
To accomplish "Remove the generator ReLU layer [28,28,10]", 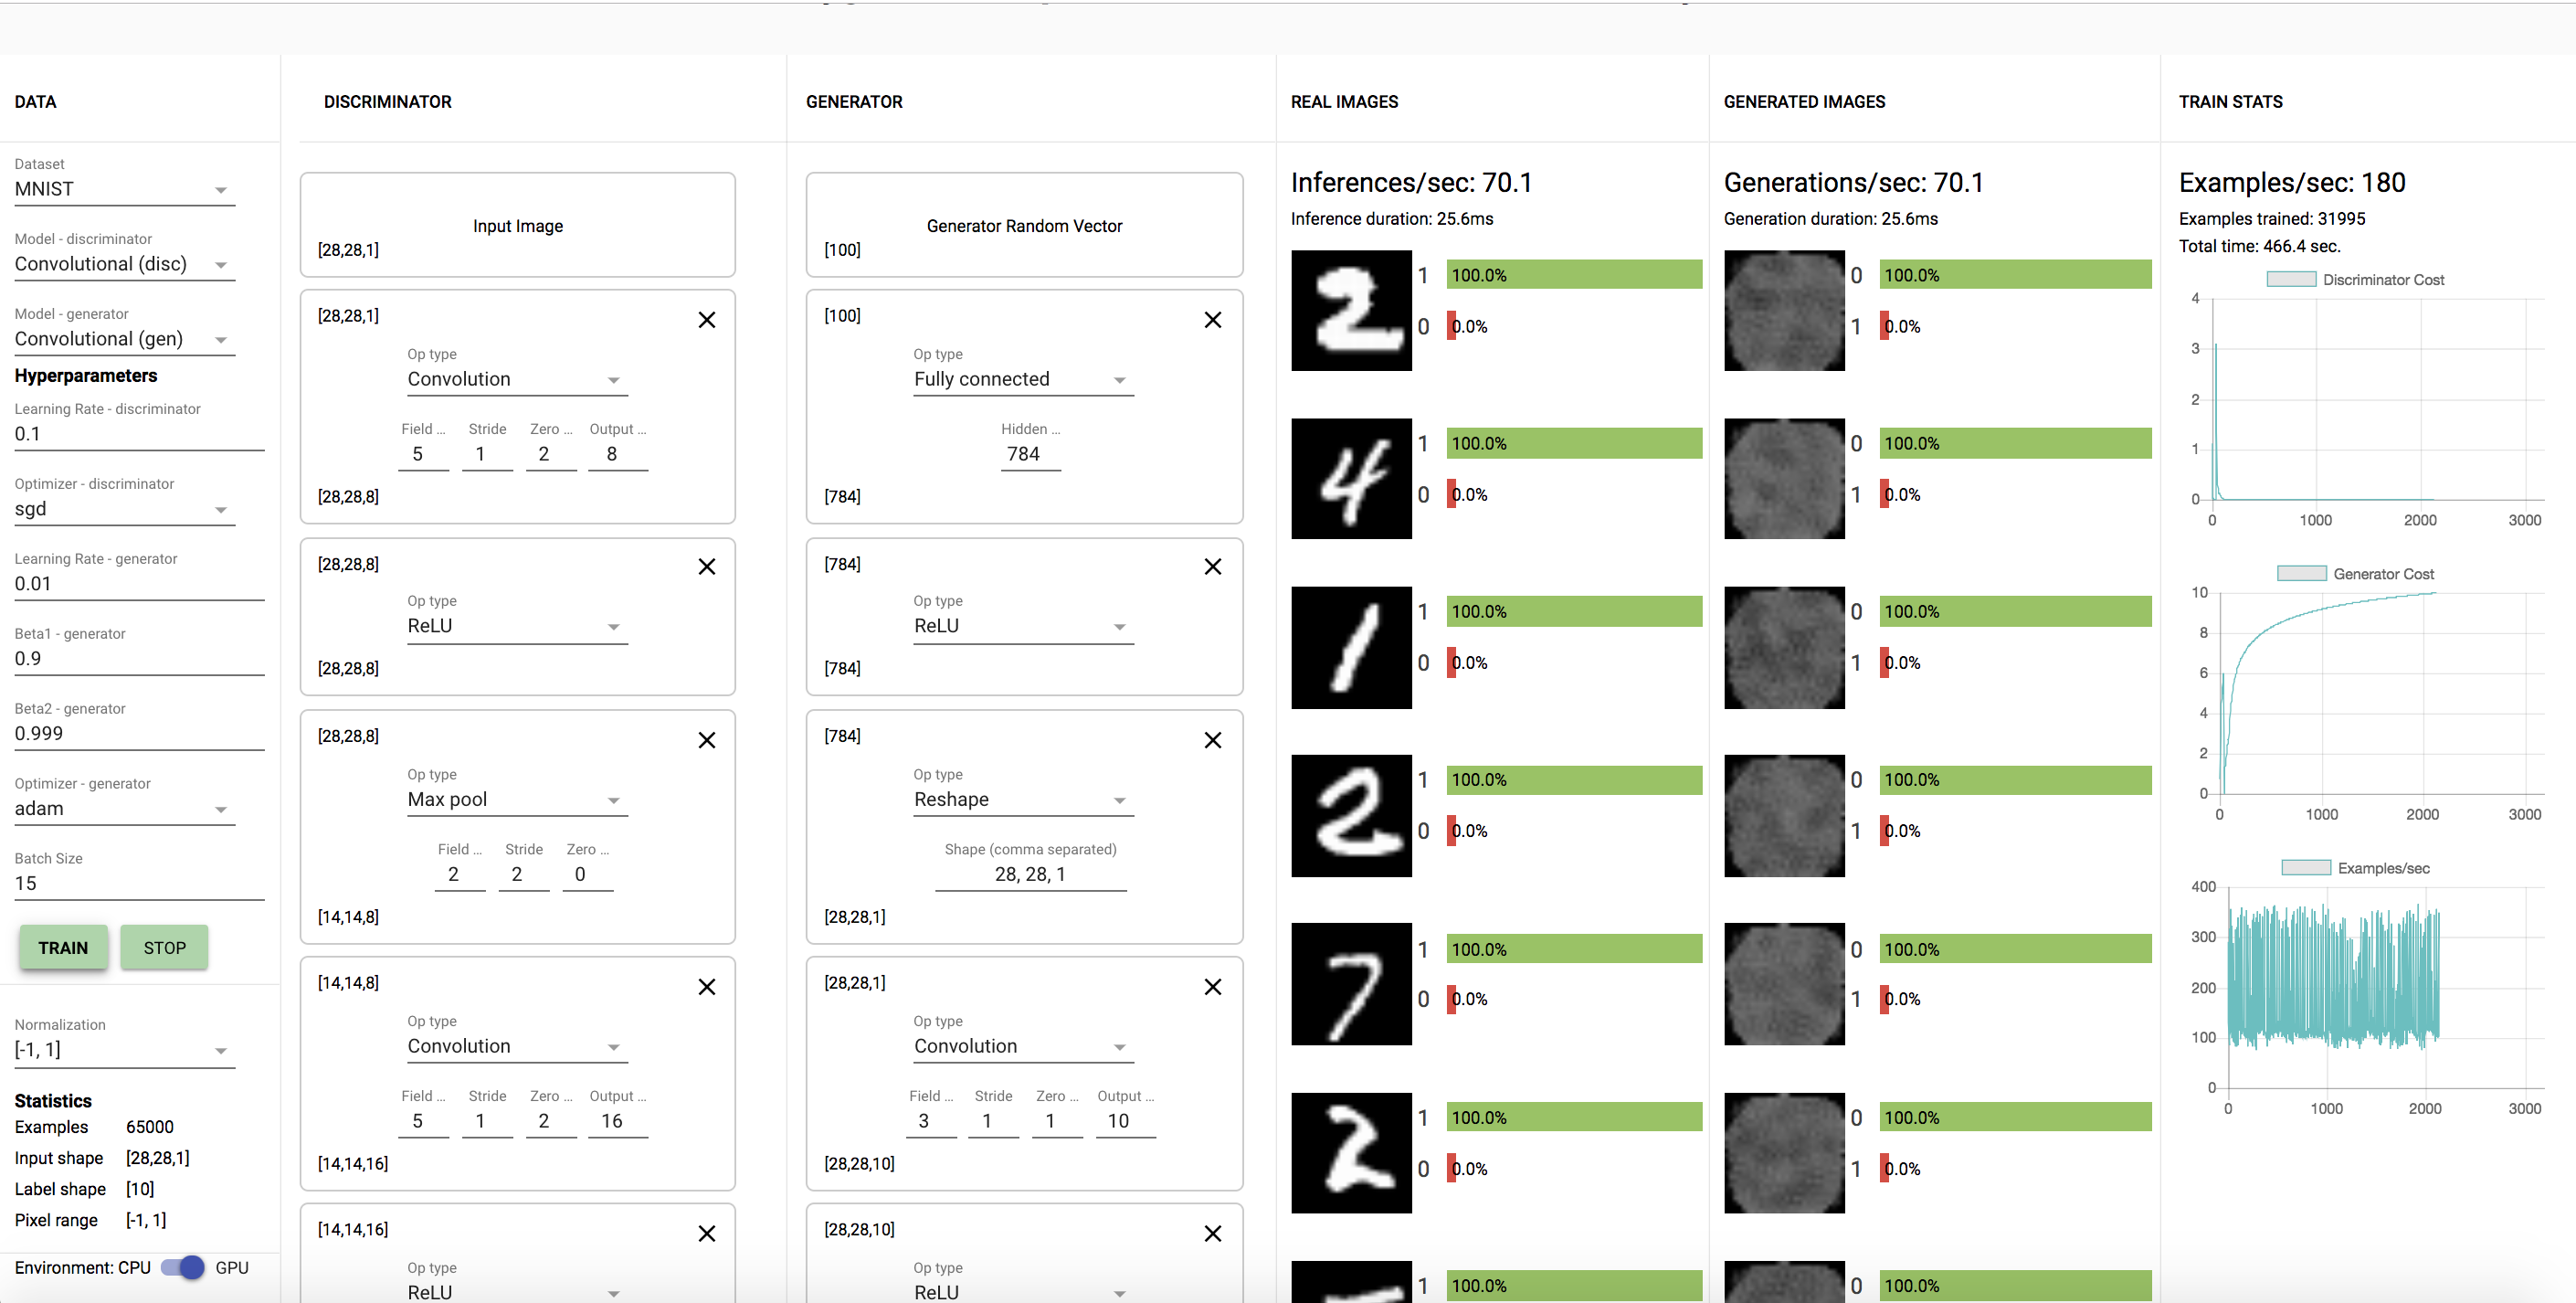I will (1212, 1234).
